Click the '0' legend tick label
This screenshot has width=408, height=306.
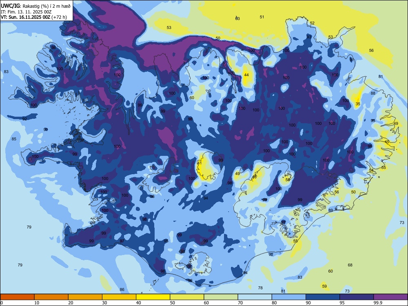[x=2, y=303]
